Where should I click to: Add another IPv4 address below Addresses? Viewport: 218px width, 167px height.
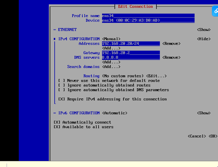click(x=111, y=48)
